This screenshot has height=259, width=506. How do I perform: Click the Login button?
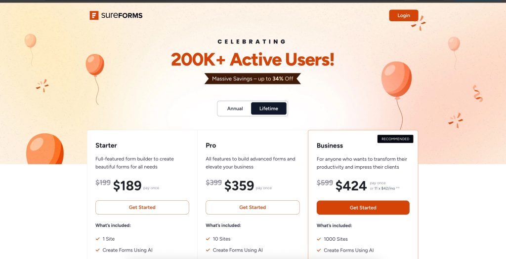[x=403, y=15]
